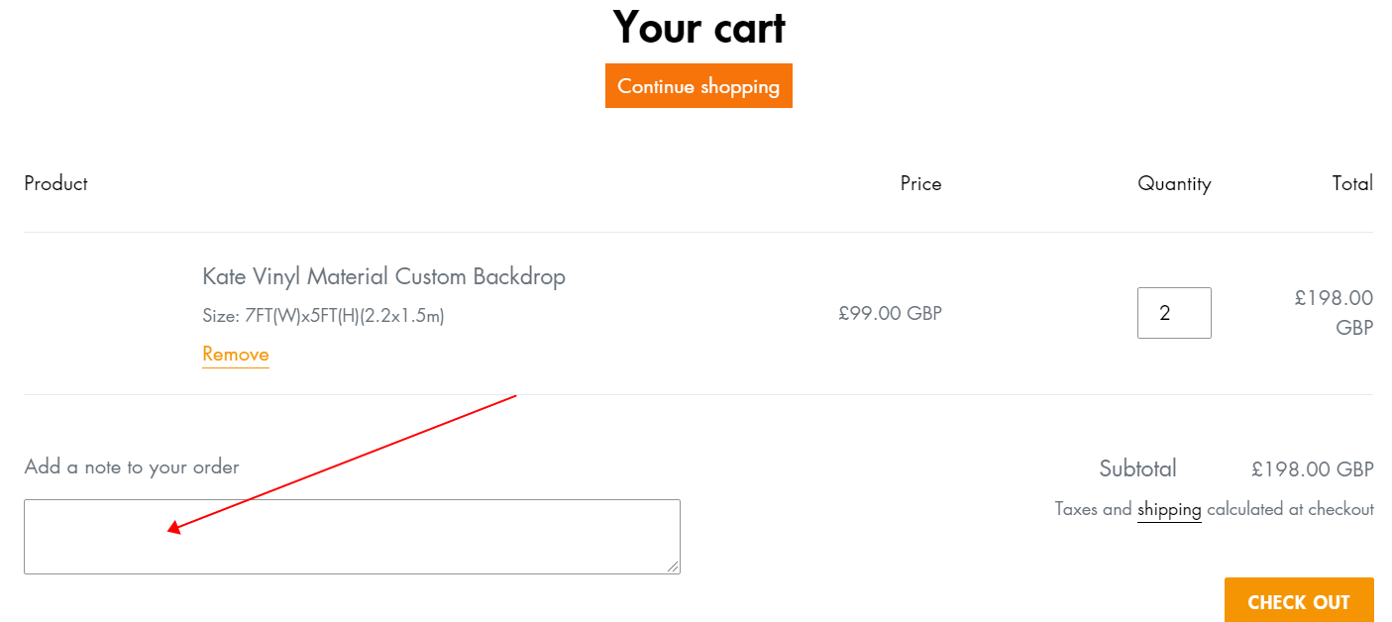Click the line total £198.00 GBP
This screenshot has height=622, width=1392.
point(1334,313)
